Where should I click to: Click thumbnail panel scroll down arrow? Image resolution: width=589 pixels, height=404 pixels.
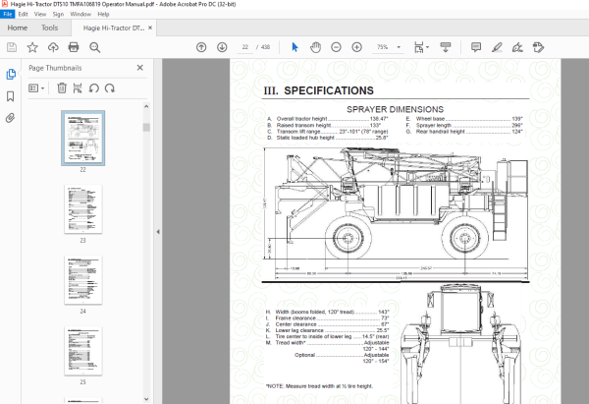click(146, 399)
